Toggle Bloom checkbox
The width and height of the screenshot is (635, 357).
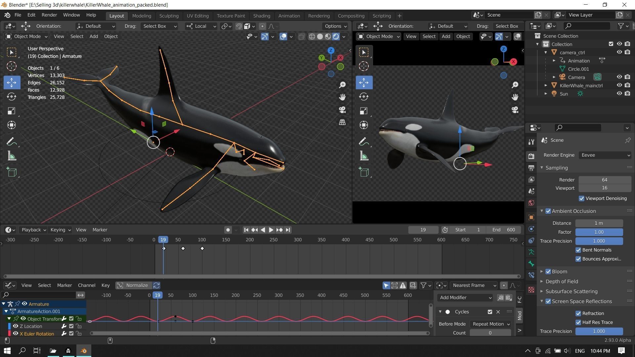[x=548, y=272]
